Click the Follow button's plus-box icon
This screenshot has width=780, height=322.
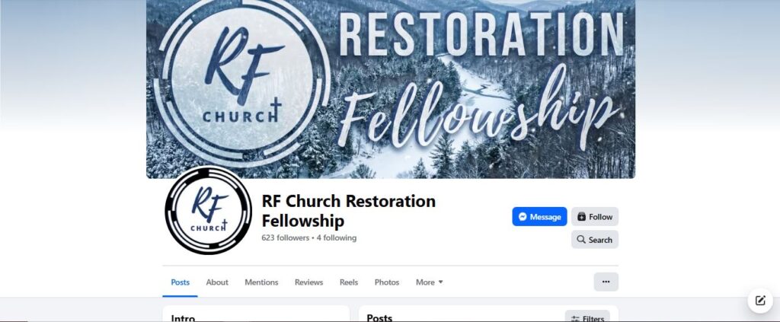coord(581,217)
